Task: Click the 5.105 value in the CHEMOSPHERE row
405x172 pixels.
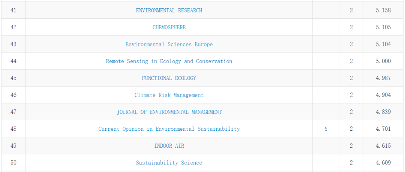Action: click(383, 27)
